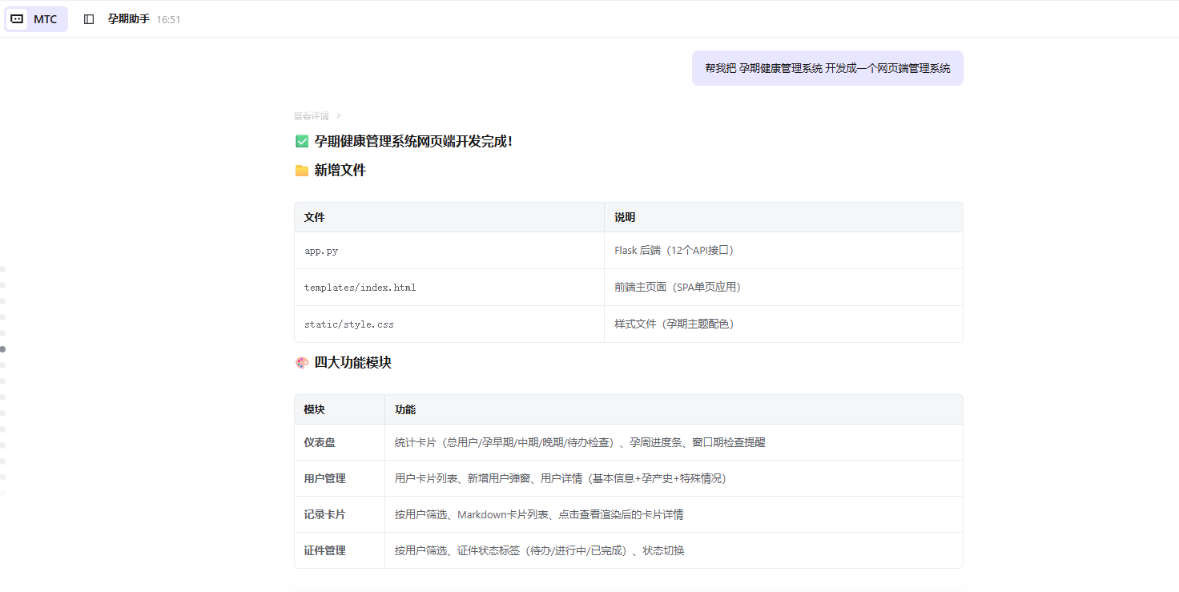This screenshot has width=1179, height=592.
Task: Click the 孕期助手 conversation title
Action: point(129,19)
